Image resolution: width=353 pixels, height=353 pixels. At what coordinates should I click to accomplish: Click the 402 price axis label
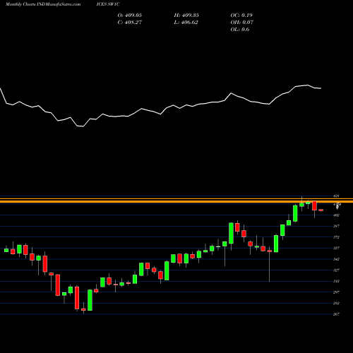[337, 215]
